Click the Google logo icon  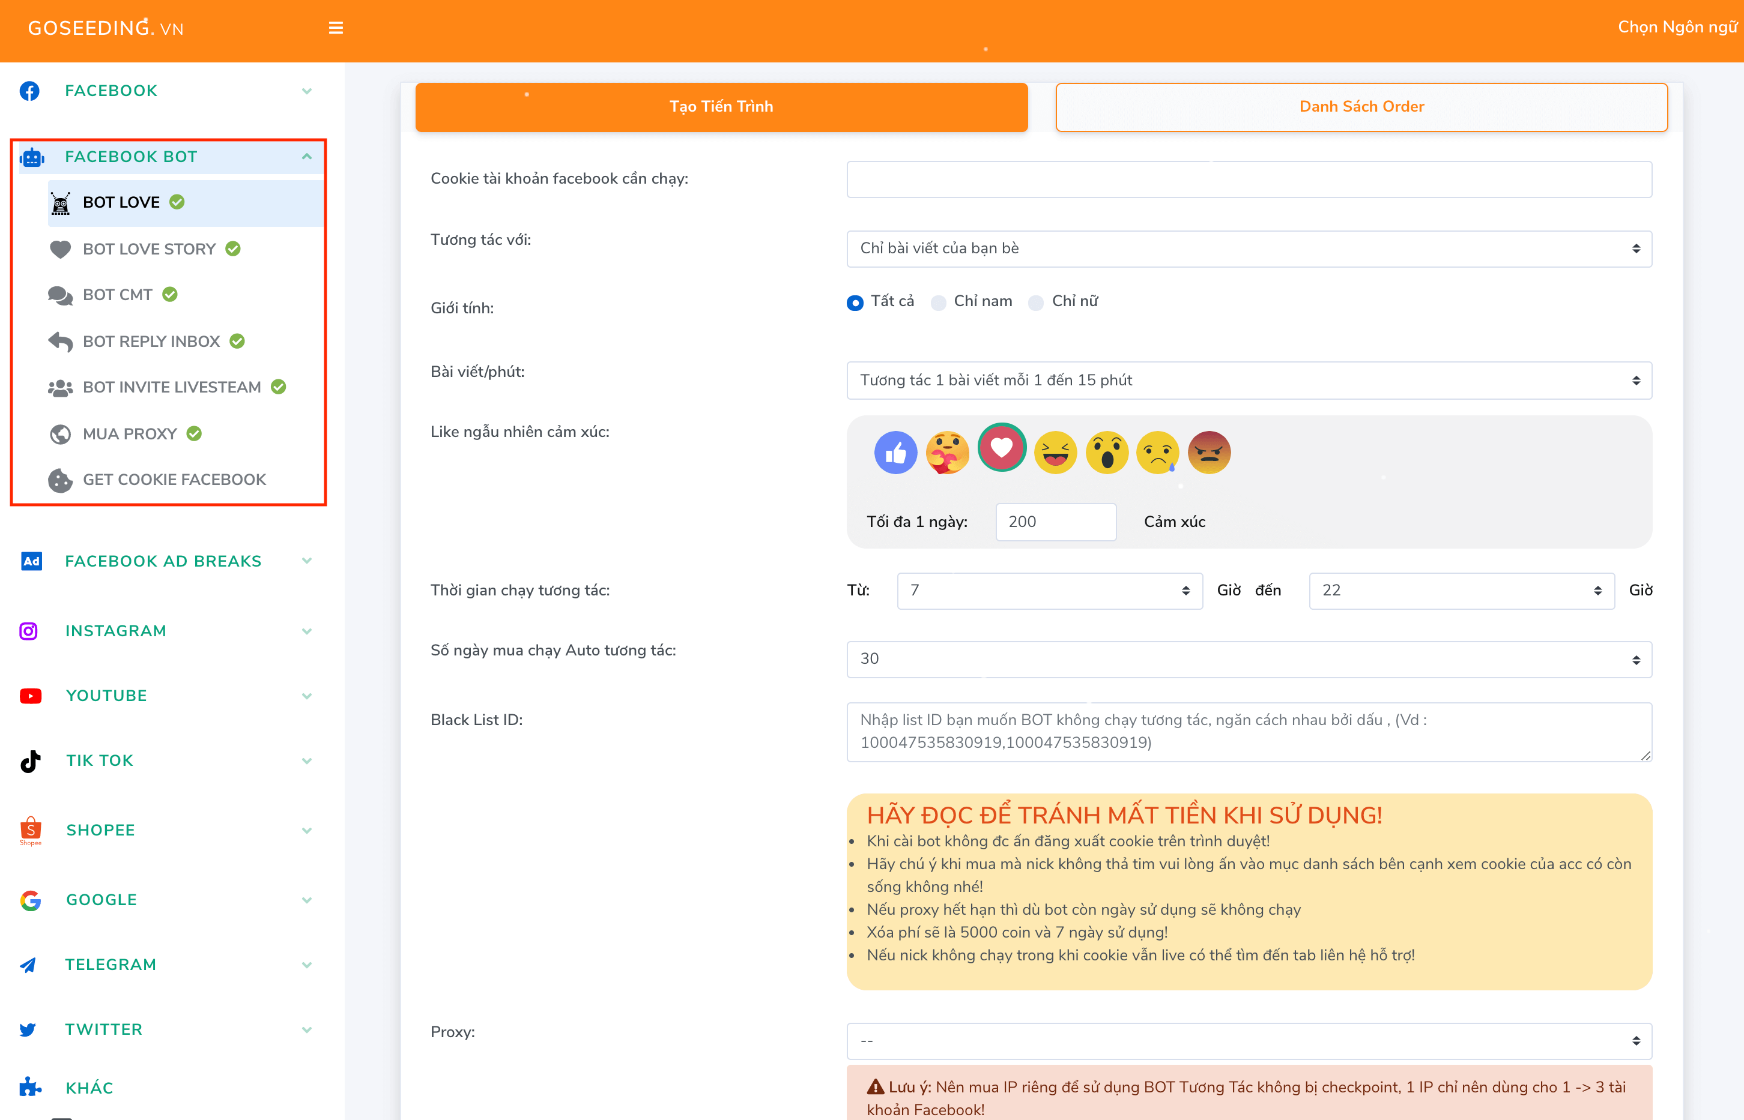[x=31, y=900]
